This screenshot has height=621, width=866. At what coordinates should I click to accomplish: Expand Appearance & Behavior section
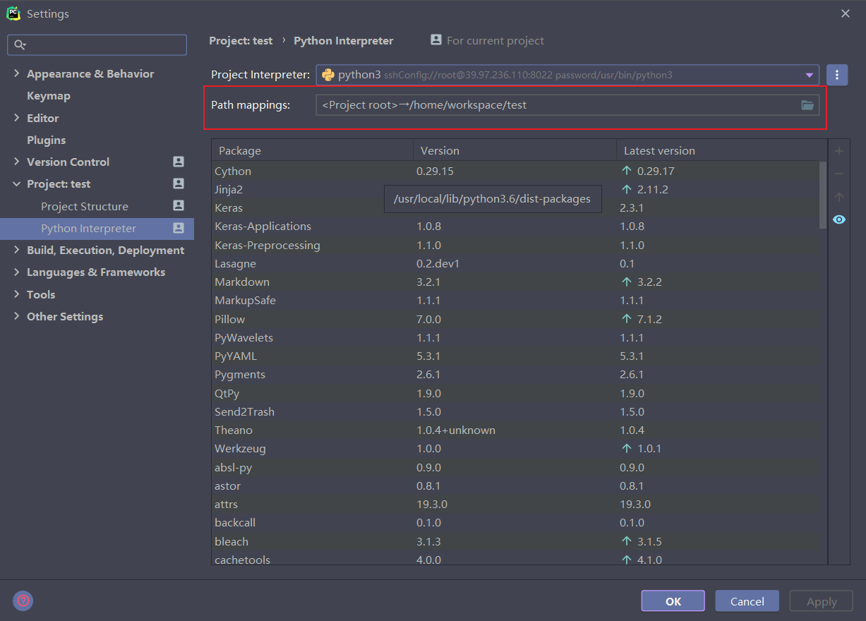point(17,73)
